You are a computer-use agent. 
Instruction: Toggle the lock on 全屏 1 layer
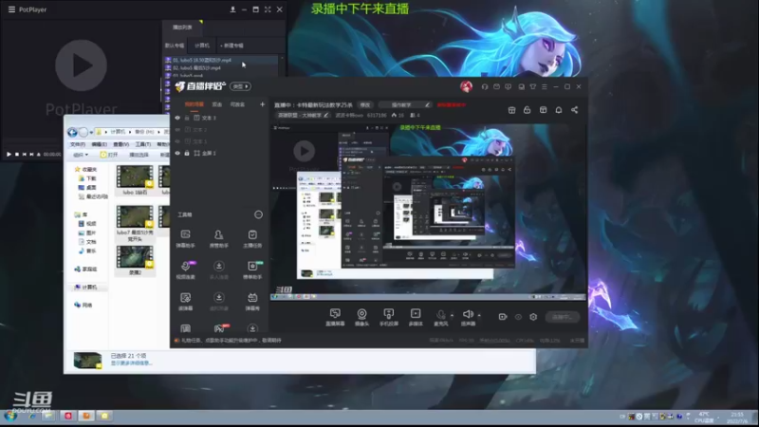tap(187, 153)
